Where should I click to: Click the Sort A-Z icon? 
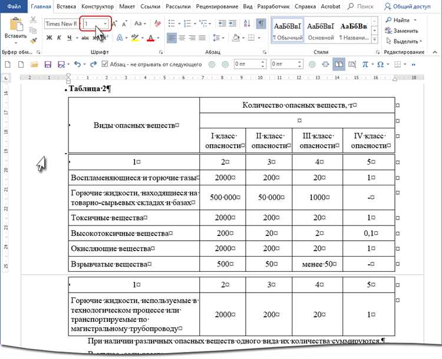pos(247,24)
